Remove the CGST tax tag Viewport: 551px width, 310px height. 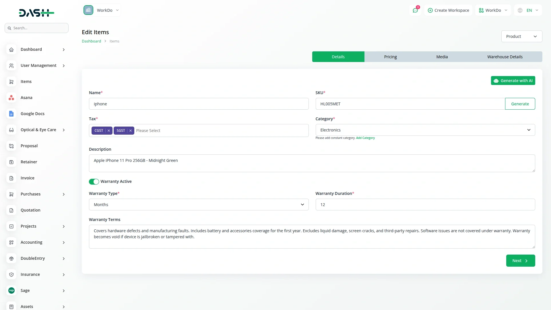109,131
